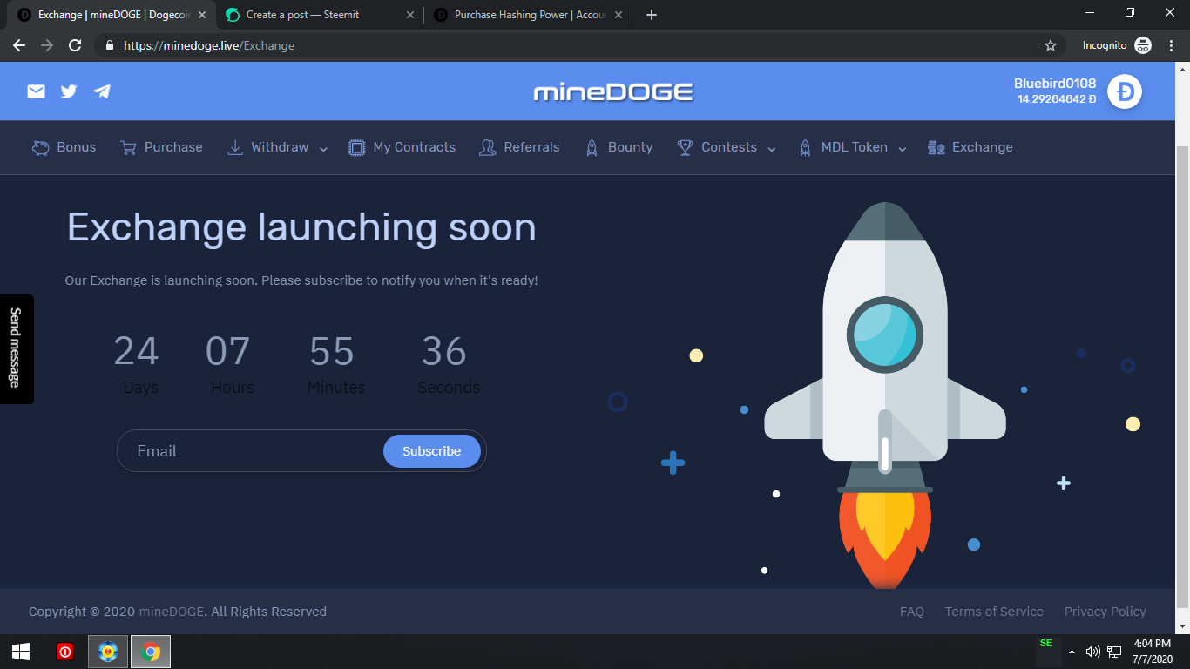Click the browser address bar URL

click(x=209, y=45)
